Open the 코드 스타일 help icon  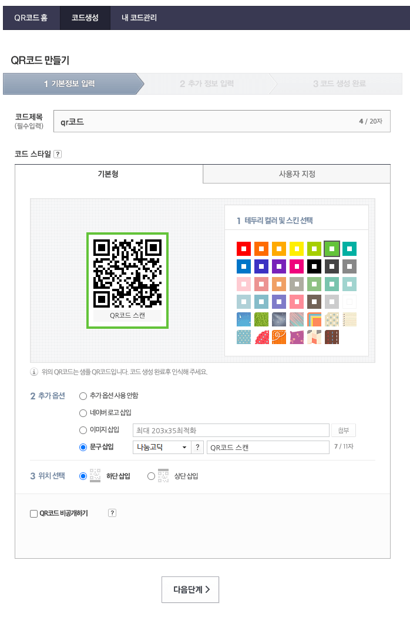tap(58, 154)
